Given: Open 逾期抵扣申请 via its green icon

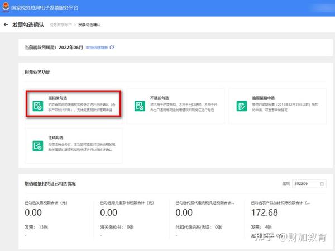Looking at the screenshot, I should pyautogui.click(x=242, y=106).
